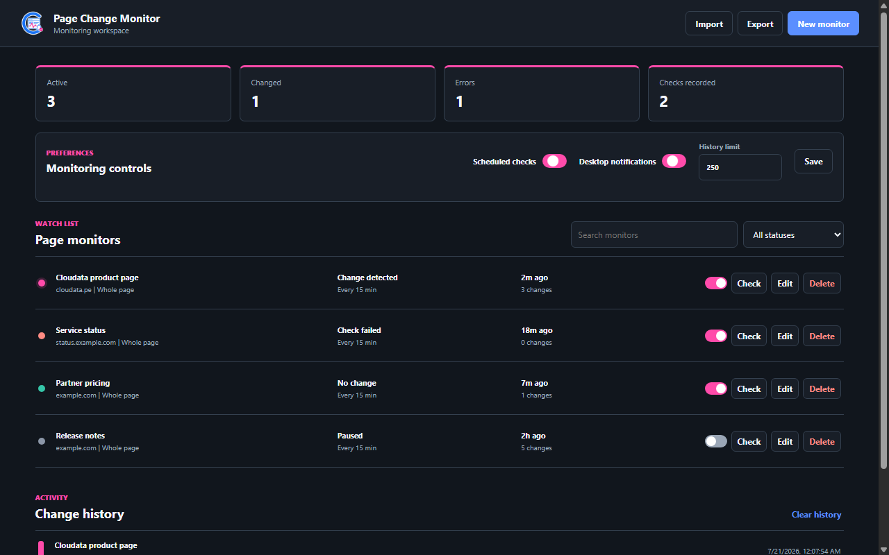Click the 'Paused' status text
This screenshot has height=555, width=889.
(350, 436)
